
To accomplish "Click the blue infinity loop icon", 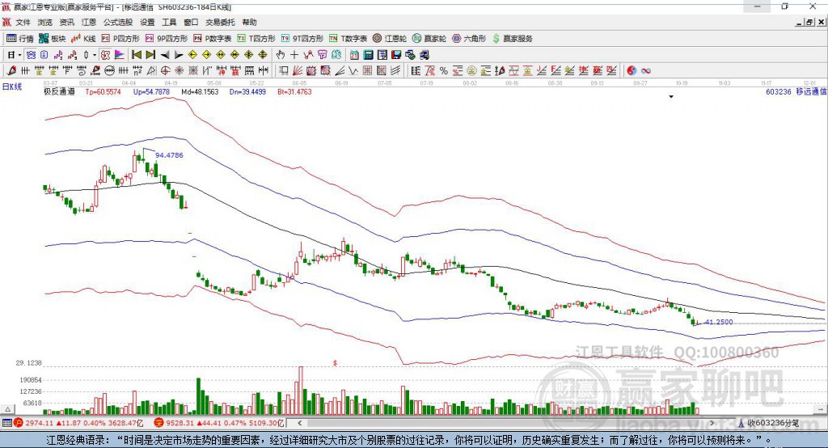I will [646, 71].
